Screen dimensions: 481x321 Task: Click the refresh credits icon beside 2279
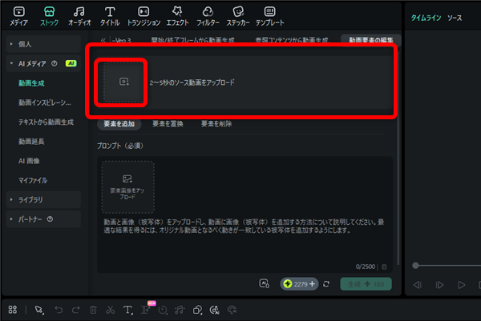(x=326, y=283)
